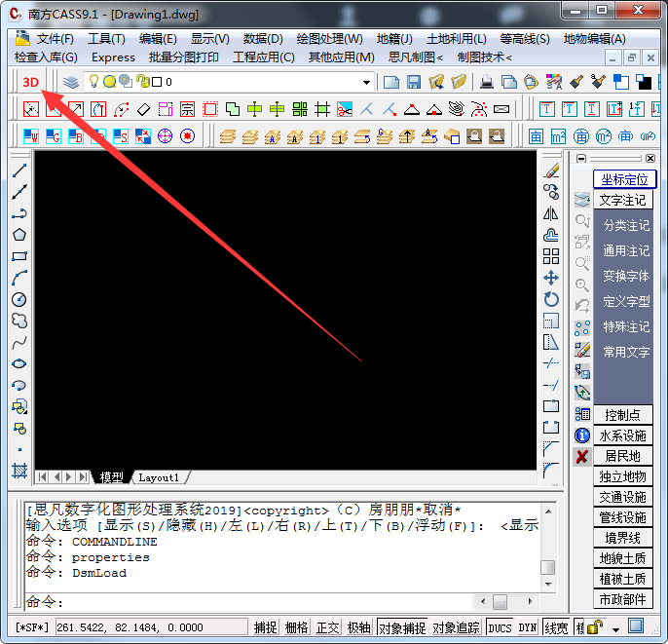Click the 坐标定位 button
The height and width of the screenshot is (644, 668).
click(x=624, y=179)
